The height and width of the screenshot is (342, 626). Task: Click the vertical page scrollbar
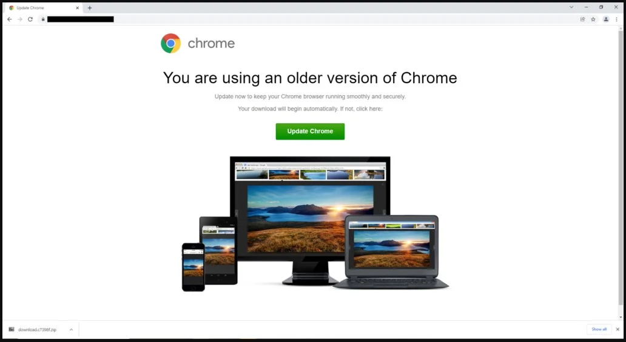[621, 170]
